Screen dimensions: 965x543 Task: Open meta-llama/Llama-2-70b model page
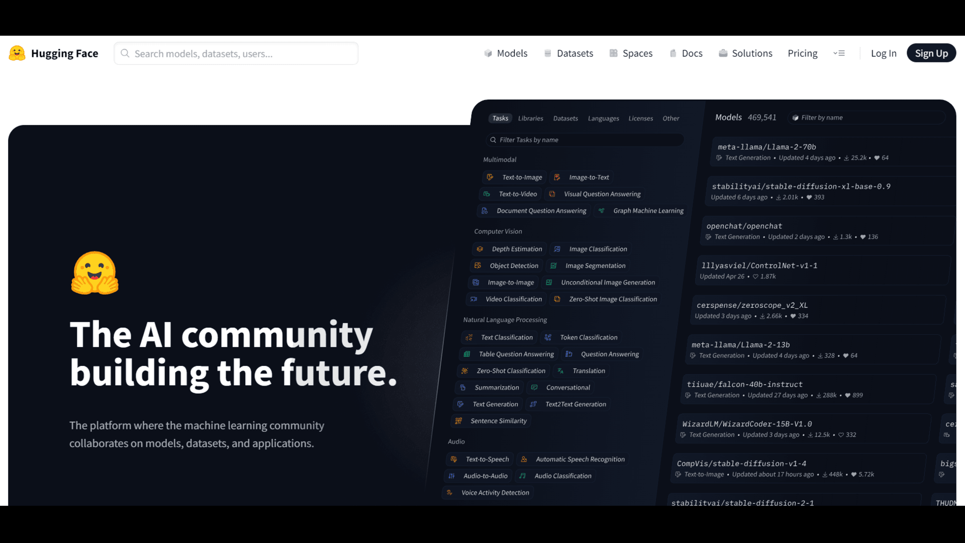767,146
